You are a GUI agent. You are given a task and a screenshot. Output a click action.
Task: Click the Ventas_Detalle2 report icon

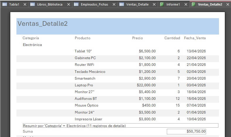click(x=193, y=4)
